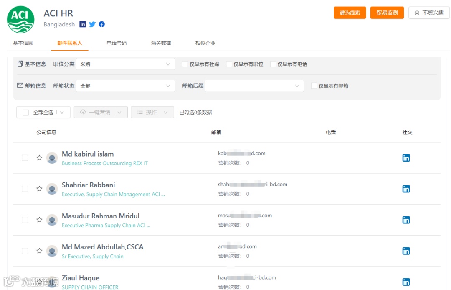This screenshot has height=290, width=451.
Task: Switch to the 电话号码 tab
Action: coord(117,43)
